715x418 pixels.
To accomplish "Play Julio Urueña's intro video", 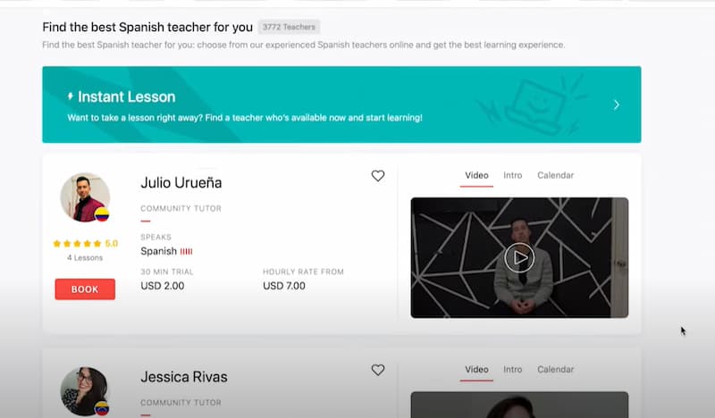I will pyautogui.click(x=519, y=257).
